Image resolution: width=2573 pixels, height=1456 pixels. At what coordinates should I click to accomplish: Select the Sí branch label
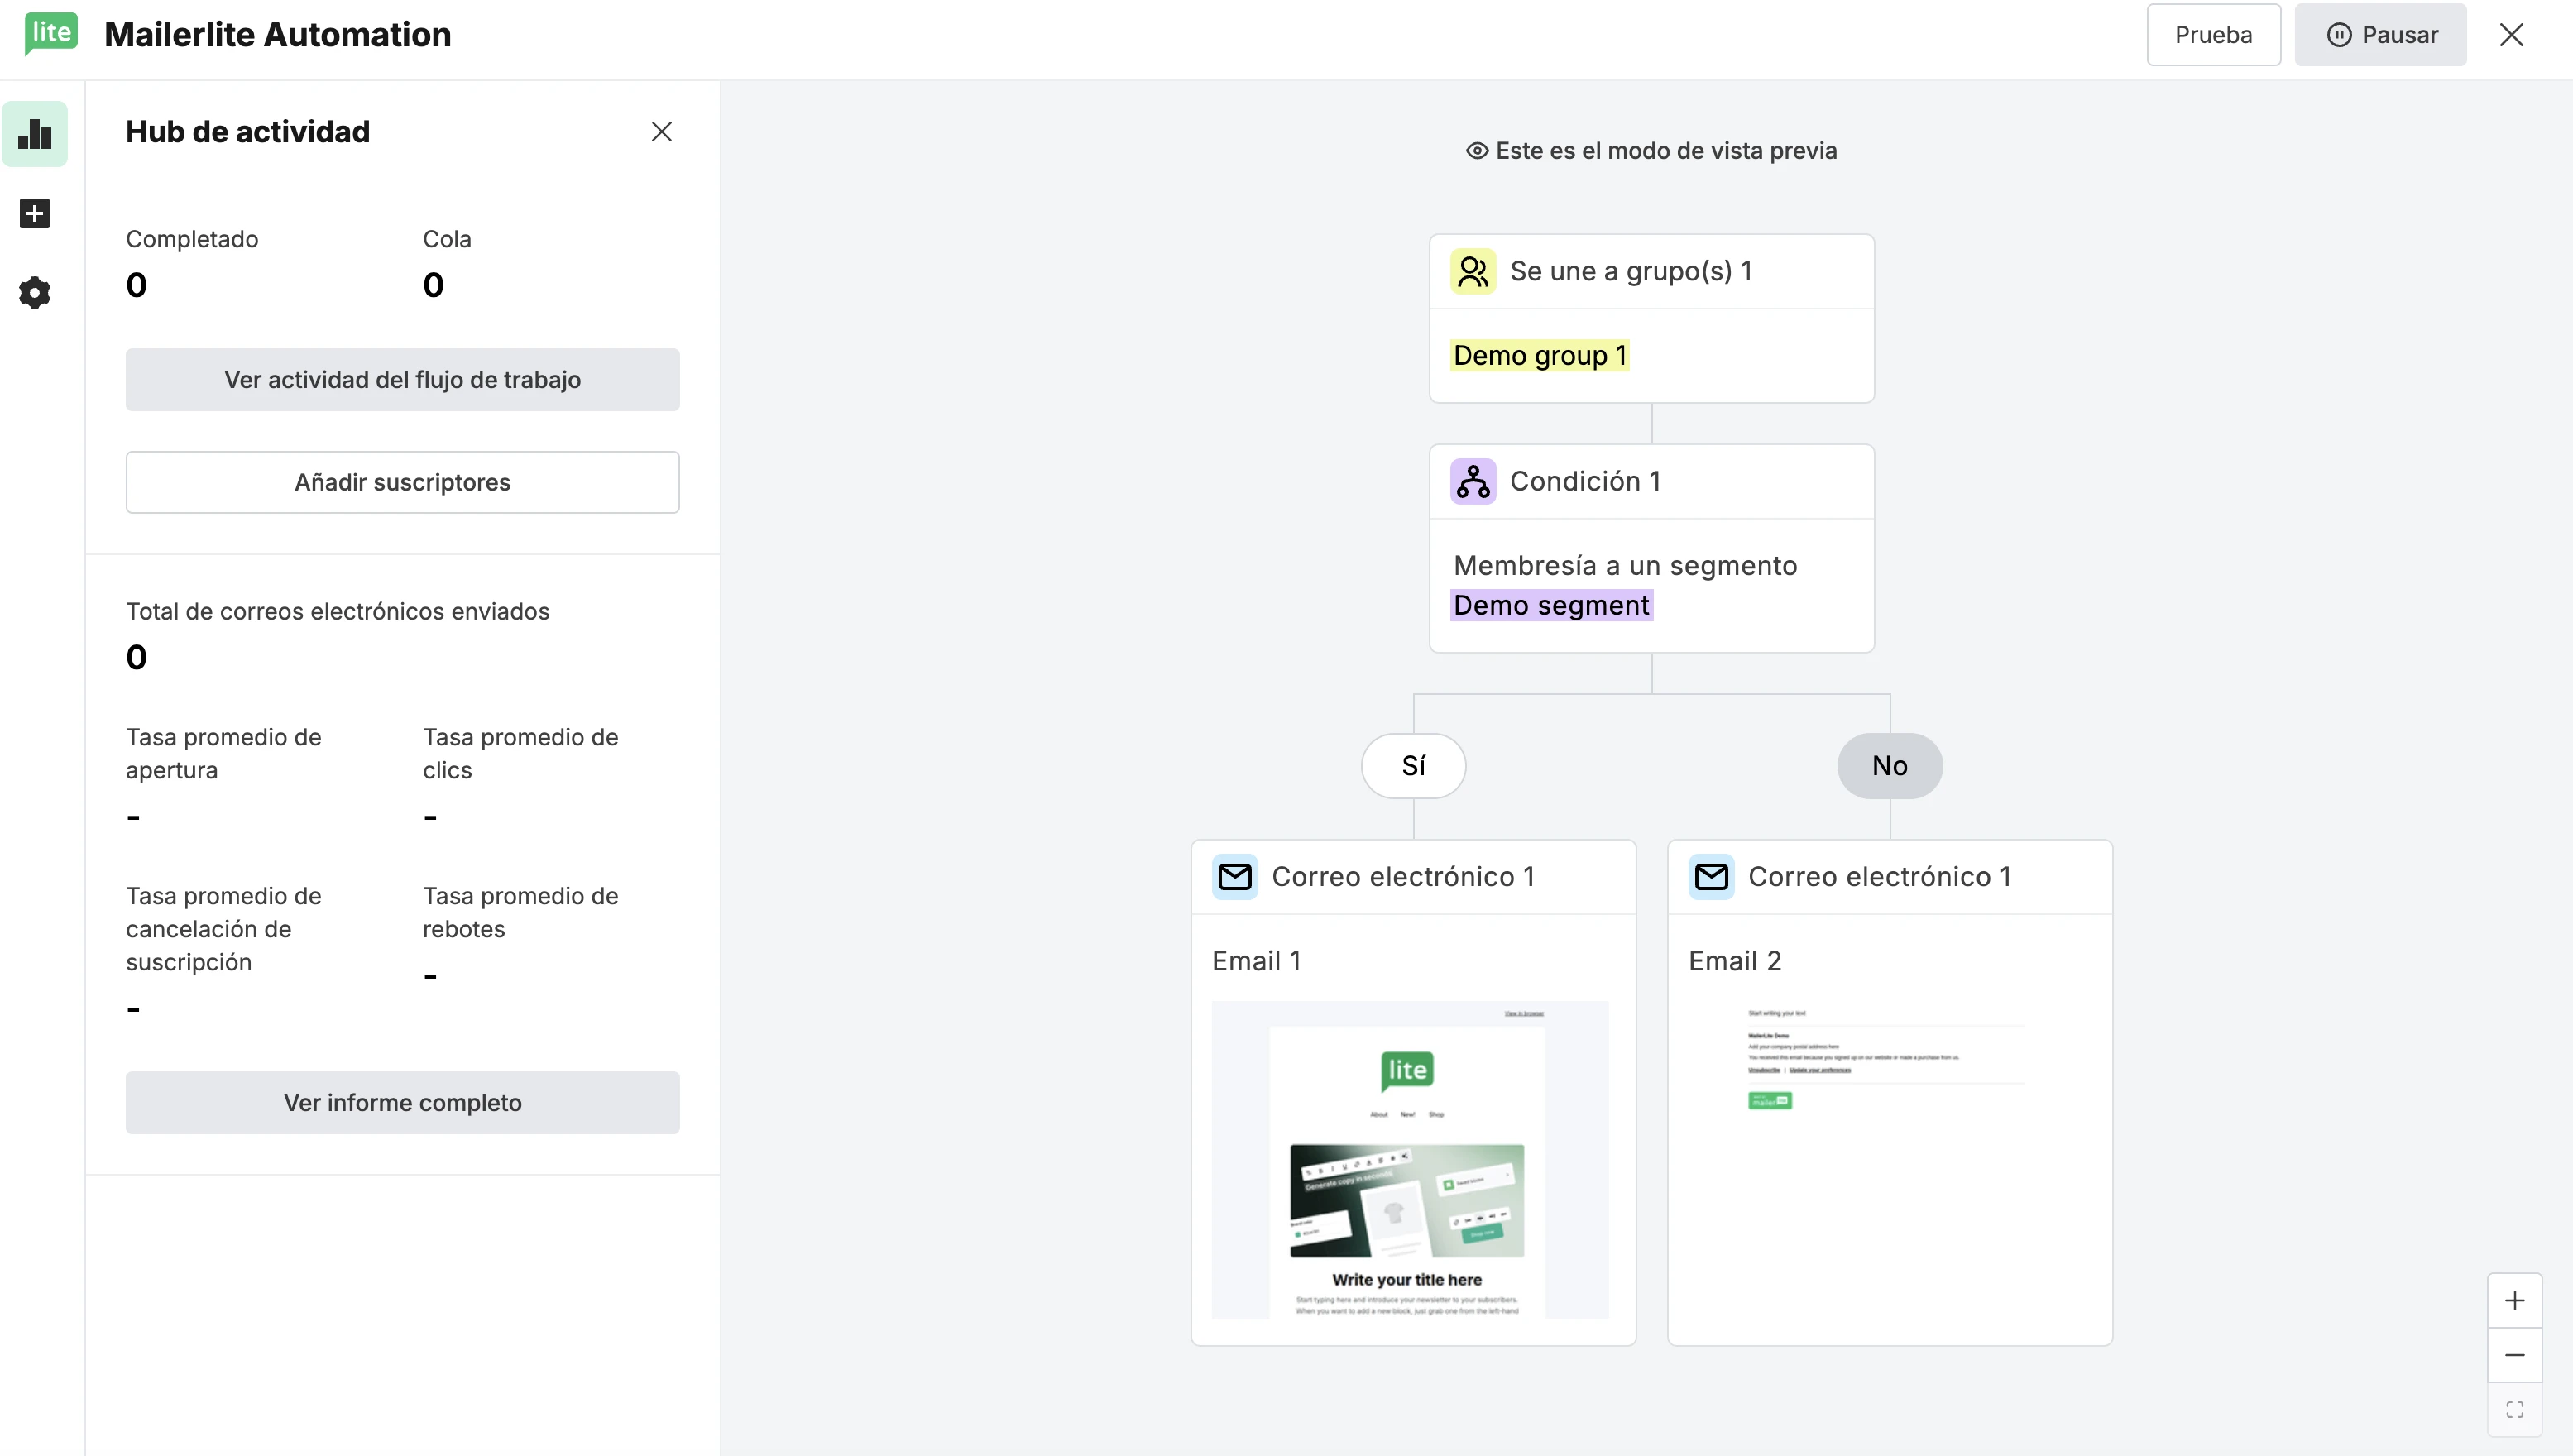click(x=1412, y=765)
